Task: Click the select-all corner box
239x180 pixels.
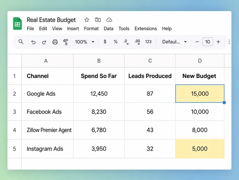Action: click(14, 61)
